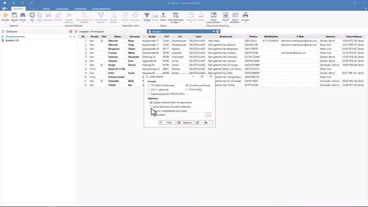The height and width of the screenshot is (207, 368).
Task: Browse for Excel file with the ... button
Action: (x=208, y=115)
